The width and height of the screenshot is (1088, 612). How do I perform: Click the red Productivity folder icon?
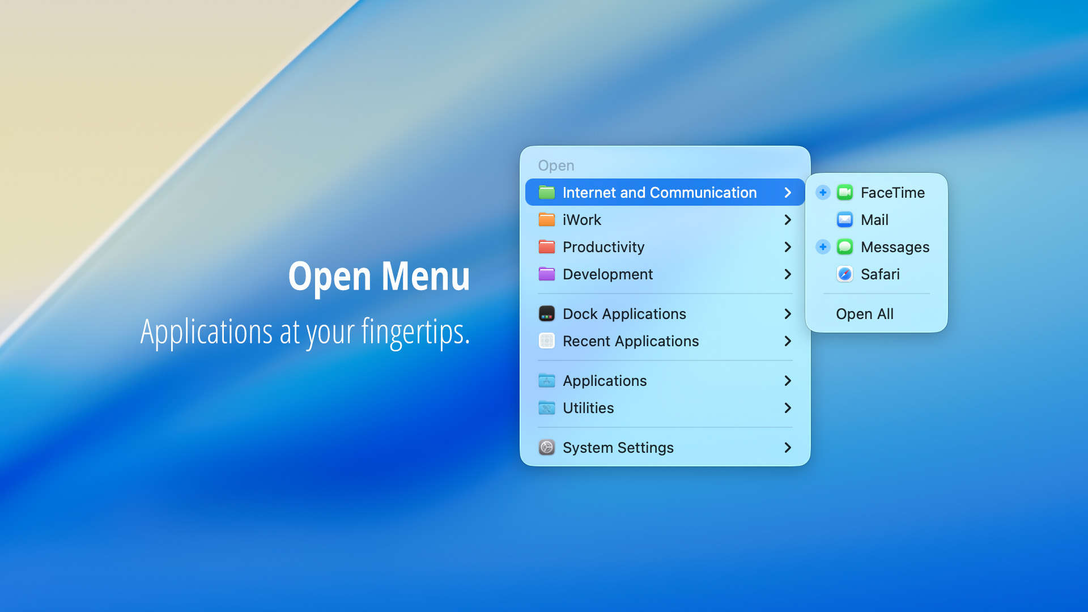point(547,247)
